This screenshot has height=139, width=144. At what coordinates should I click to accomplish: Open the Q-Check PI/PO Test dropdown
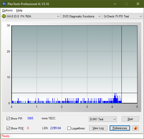122,16
